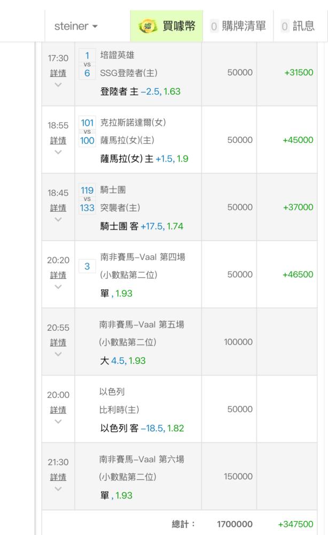Switch to the 購牌清單 tab
Image resolution: width=328 pixels, height=535 pixels.
click(x=244, y=26)
